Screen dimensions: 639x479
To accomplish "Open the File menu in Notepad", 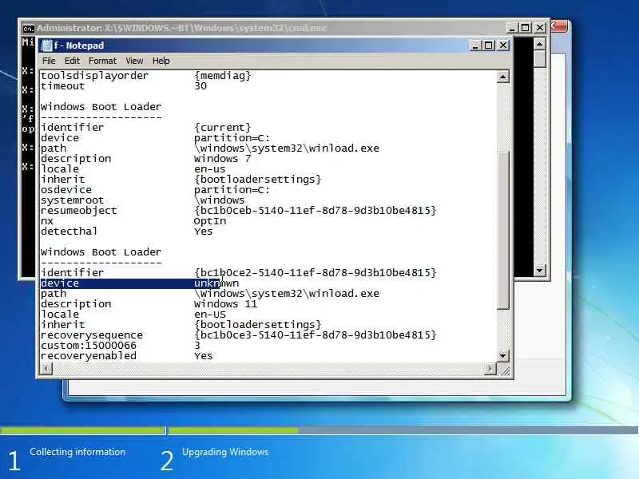I will click(x=49, y=61).
